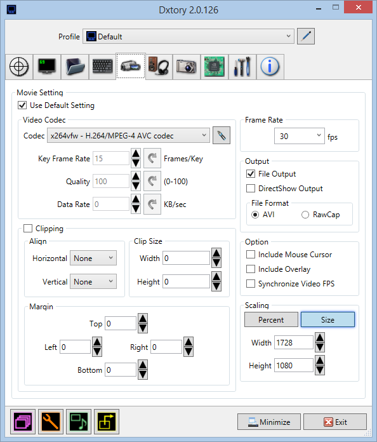Increase Top margin with up arrow
Image resolution: width=377 pixels, height=442 pixels.
143,319
